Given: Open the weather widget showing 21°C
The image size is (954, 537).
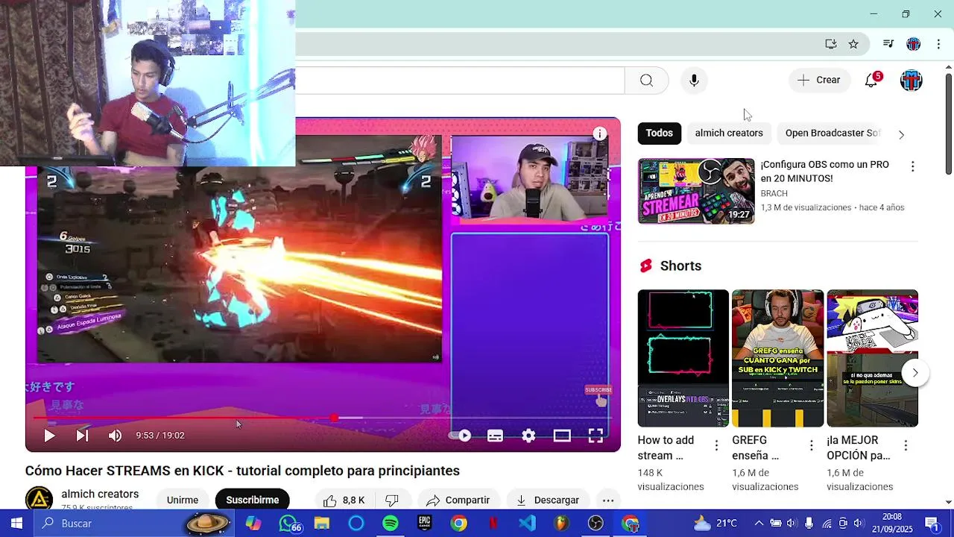Looking at the screenshot, I should (x=715, y=524).
